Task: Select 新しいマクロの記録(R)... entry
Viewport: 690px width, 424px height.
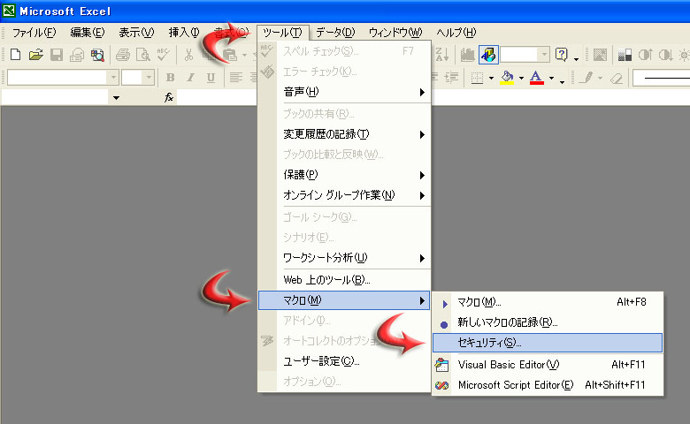Action: [548, 322]
